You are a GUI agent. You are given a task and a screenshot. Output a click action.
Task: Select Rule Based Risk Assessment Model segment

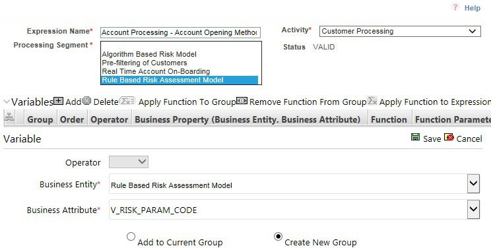pyautogui.click(x=180, y=80)
